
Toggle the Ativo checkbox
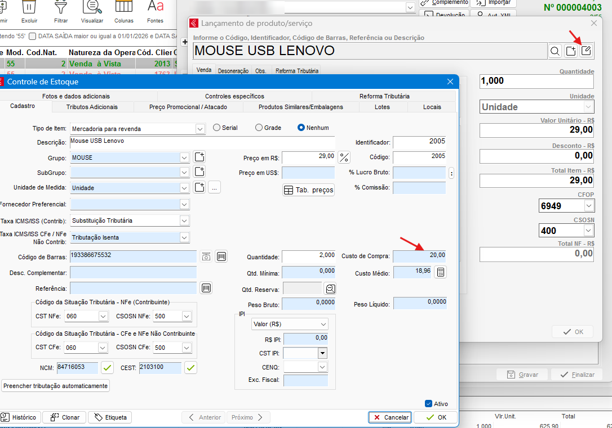point(428,404)
